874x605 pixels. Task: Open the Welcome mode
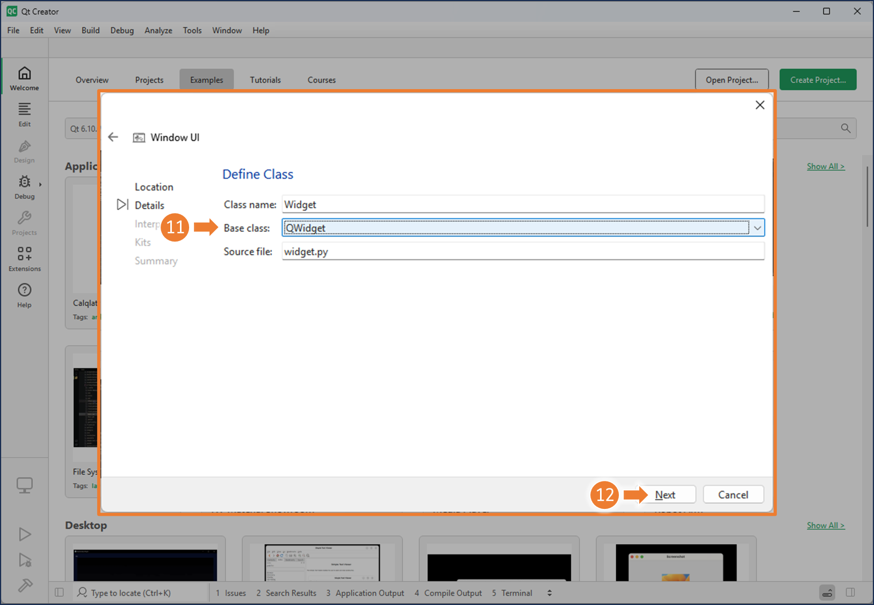tap(24, 78)
